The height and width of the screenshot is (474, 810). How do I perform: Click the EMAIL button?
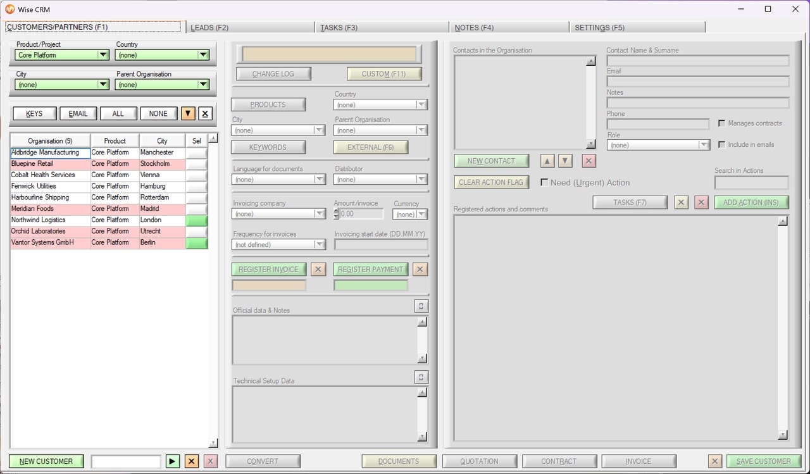coord(78,114)
